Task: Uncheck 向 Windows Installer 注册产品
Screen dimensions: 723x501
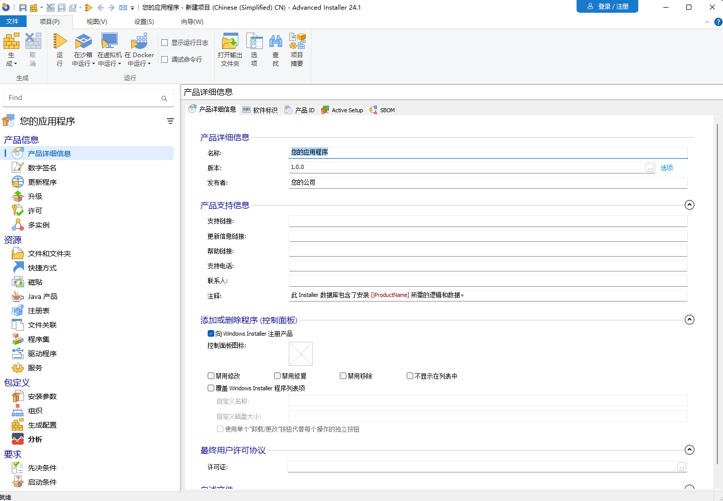Action: point(211,334)
